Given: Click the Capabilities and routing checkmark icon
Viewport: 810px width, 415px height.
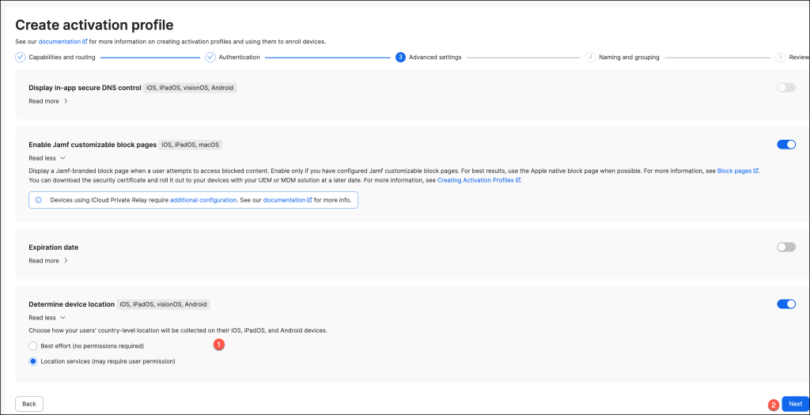Looking at the screenshot, I should point(21,57).
